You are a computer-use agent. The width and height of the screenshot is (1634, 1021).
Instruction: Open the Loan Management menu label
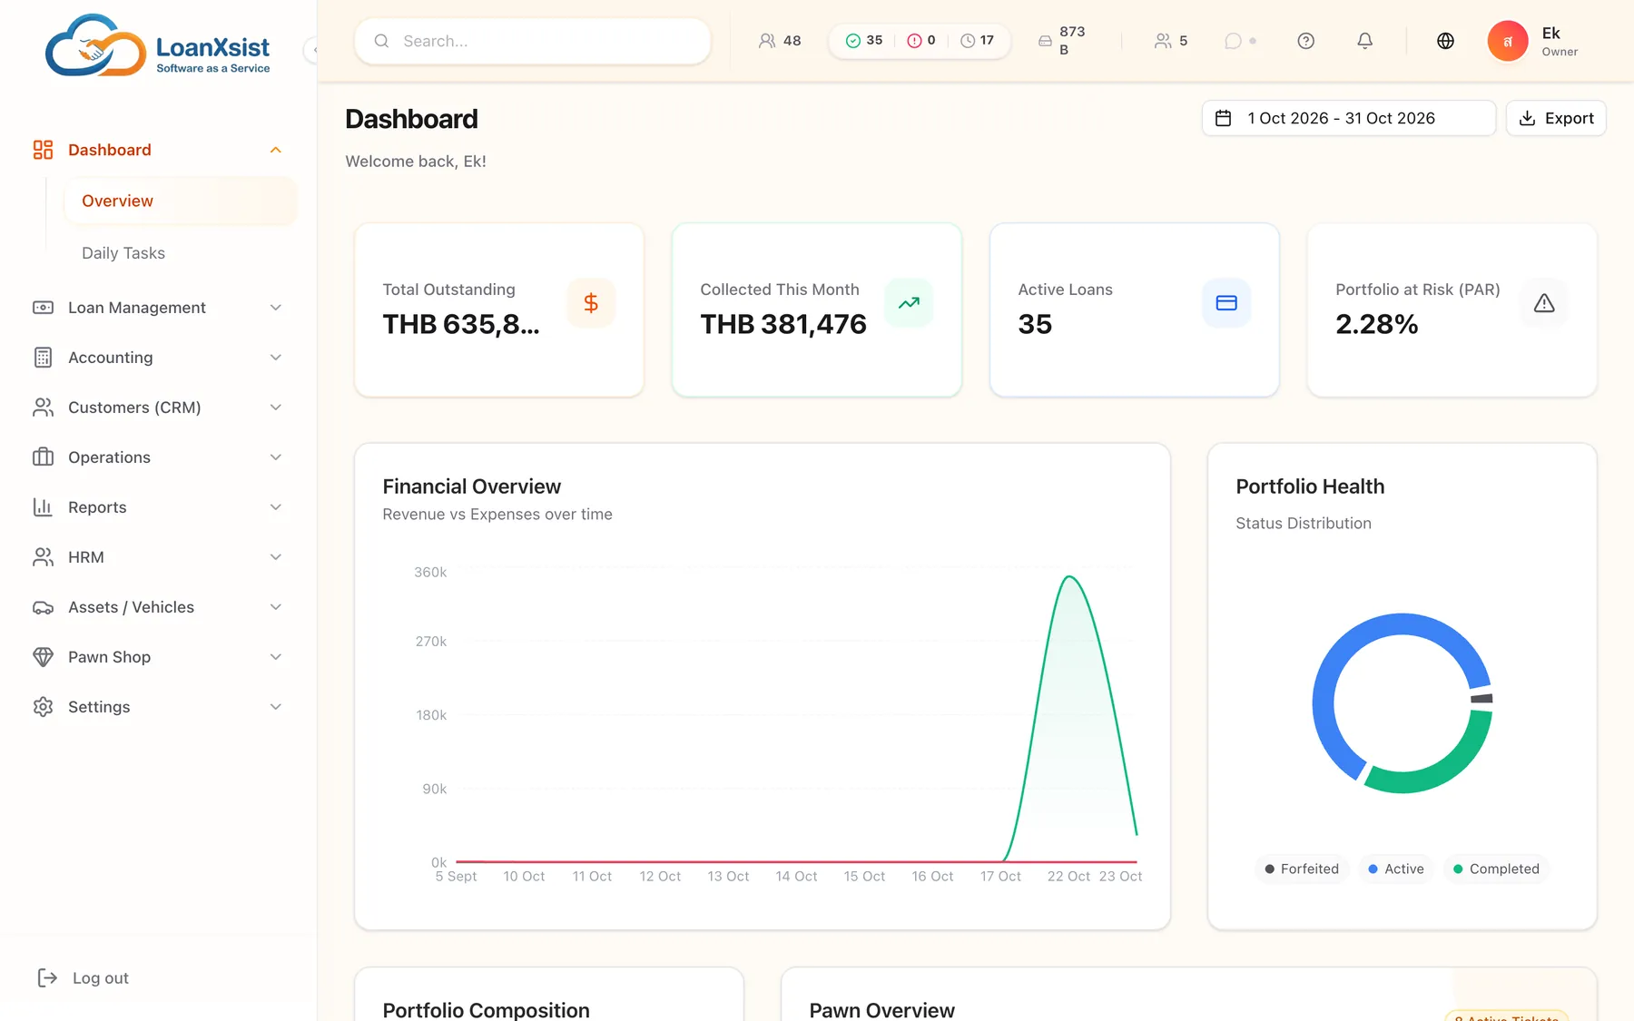click(x=137, y=308)
